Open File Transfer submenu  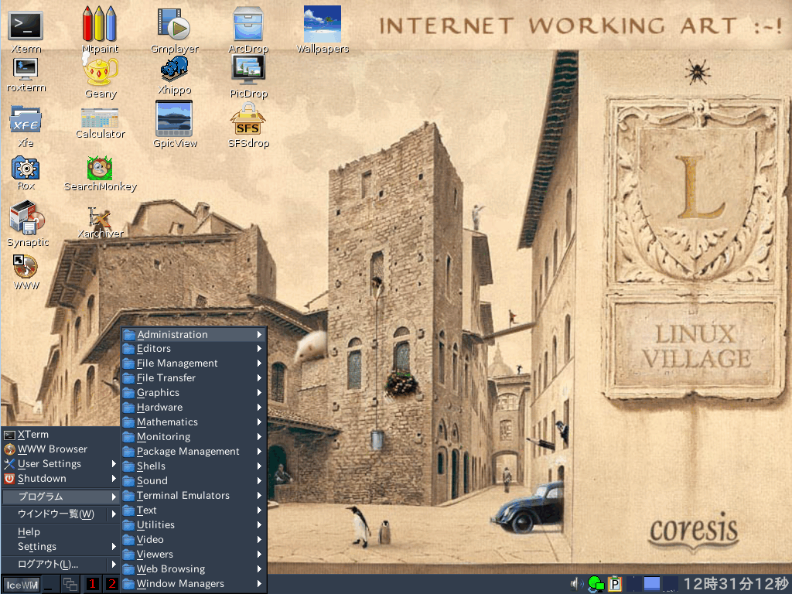click(193, 377)
